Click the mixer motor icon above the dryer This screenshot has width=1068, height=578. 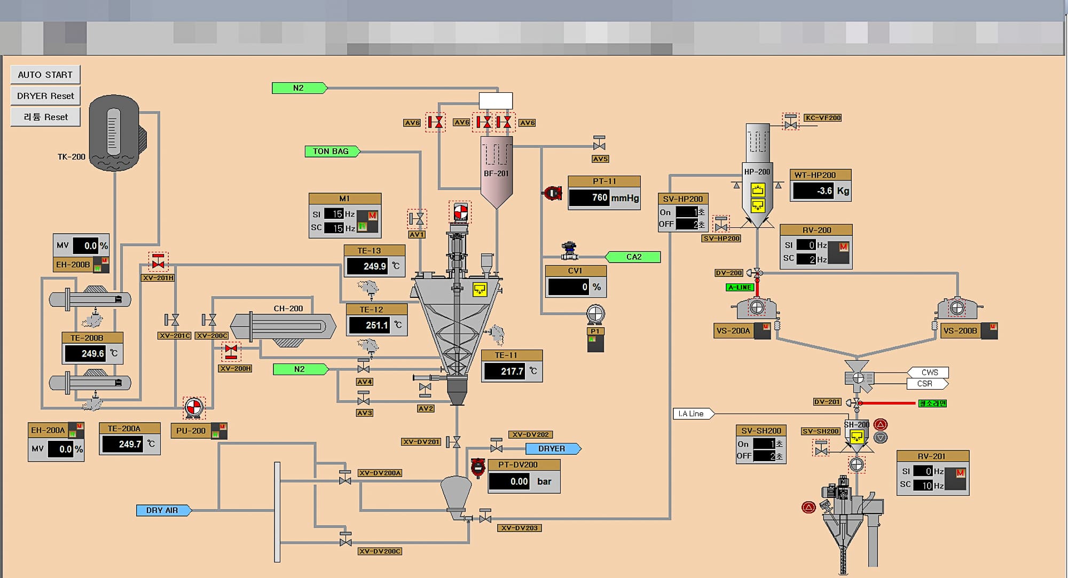460,212
